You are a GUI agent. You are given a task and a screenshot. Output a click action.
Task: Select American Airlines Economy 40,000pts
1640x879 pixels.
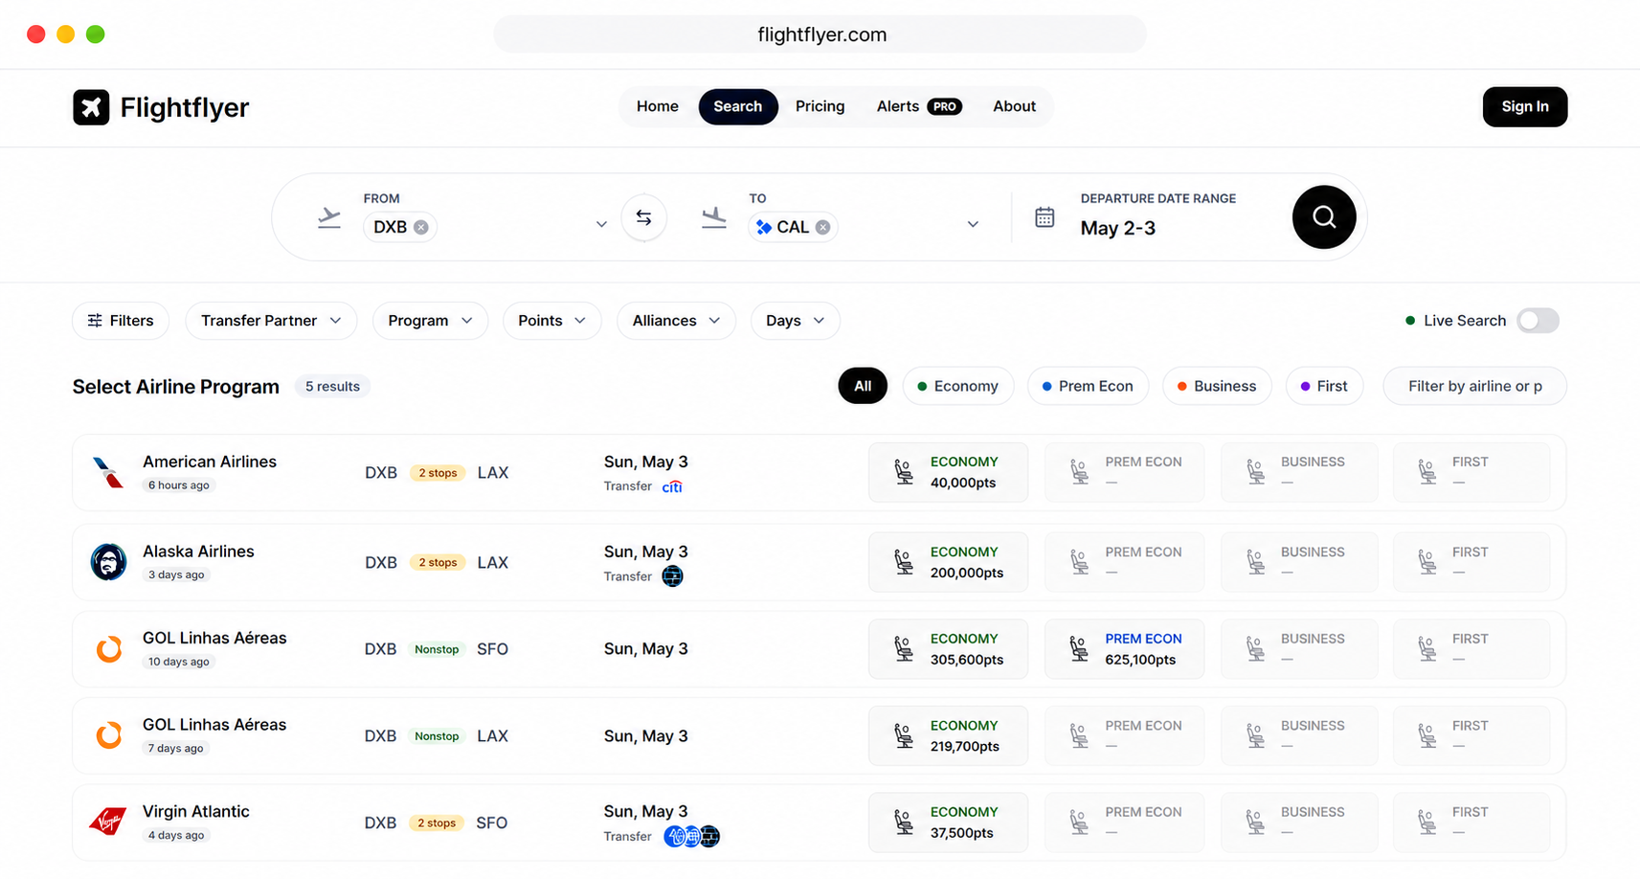coord(948,472)
